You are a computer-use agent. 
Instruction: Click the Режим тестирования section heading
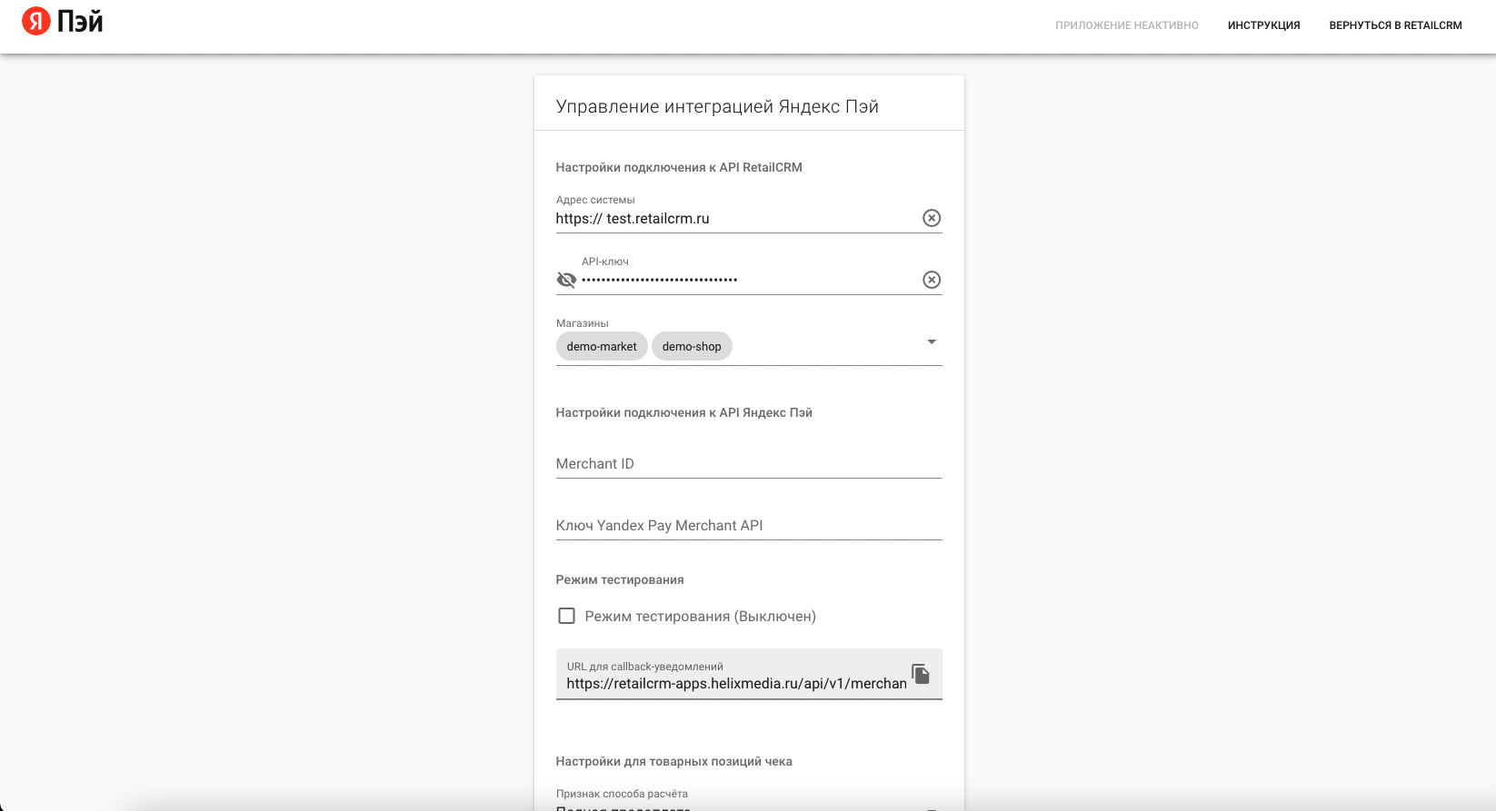[x=620, y=579]
